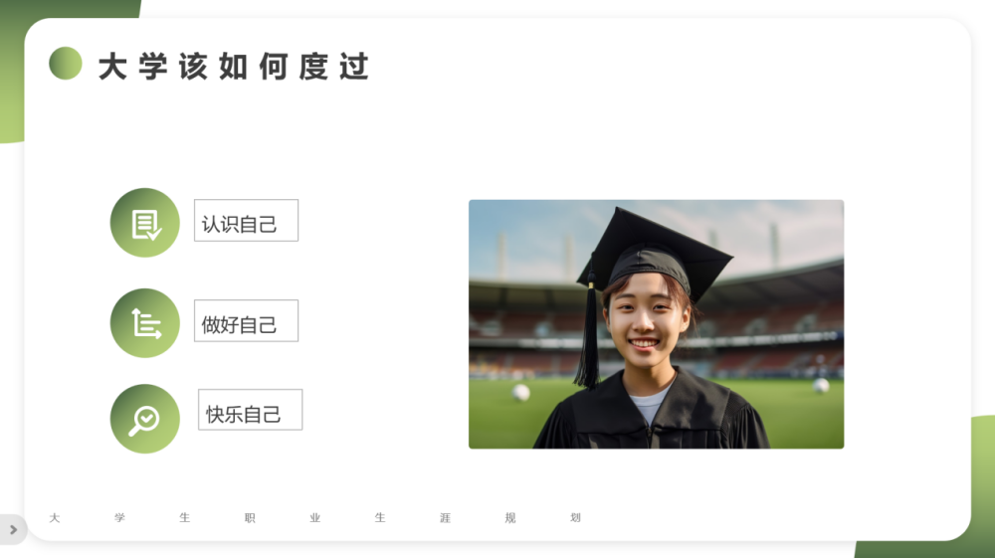The height and width of the screenshot is (558, 995).
Task: Select the 认识自己 text box
Action: tap(246, 221)
